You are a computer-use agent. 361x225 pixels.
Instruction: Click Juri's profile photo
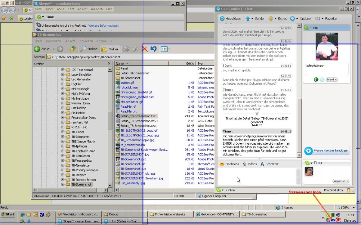(327, 46)
